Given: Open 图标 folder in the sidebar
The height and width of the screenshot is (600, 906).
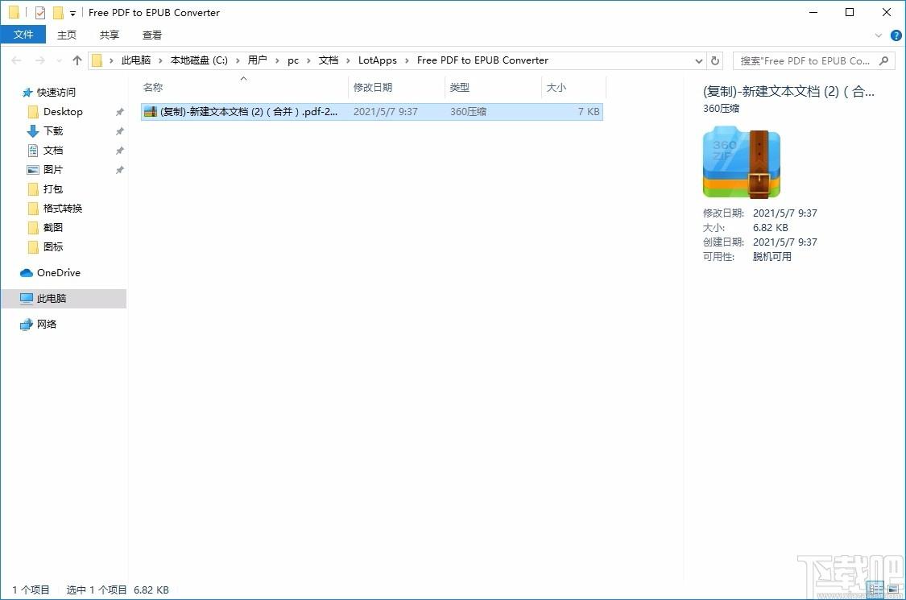Looking at the screenshot, I should (52, 246).
